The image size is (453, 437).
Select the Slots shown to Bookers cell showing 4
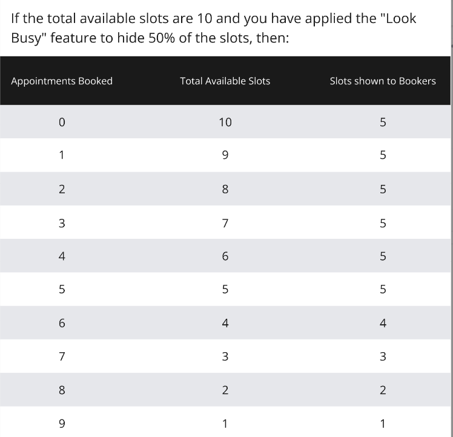(382, 323)
